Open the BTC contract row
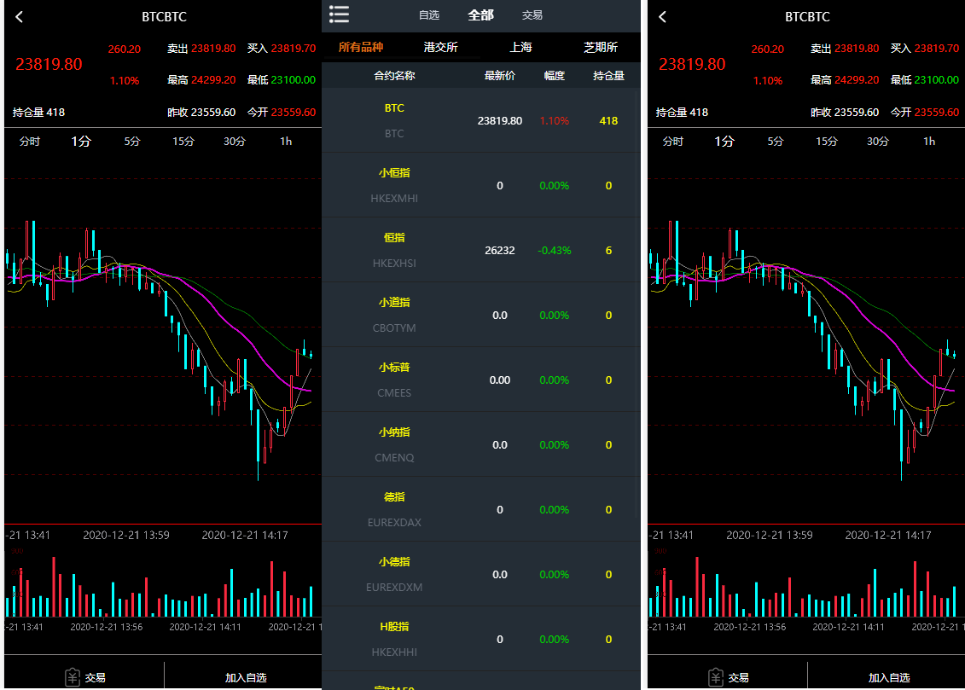965x690 pixels. pos(480,120)
